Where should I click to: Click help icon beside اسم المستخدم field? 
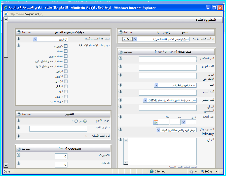coord(120,58)
